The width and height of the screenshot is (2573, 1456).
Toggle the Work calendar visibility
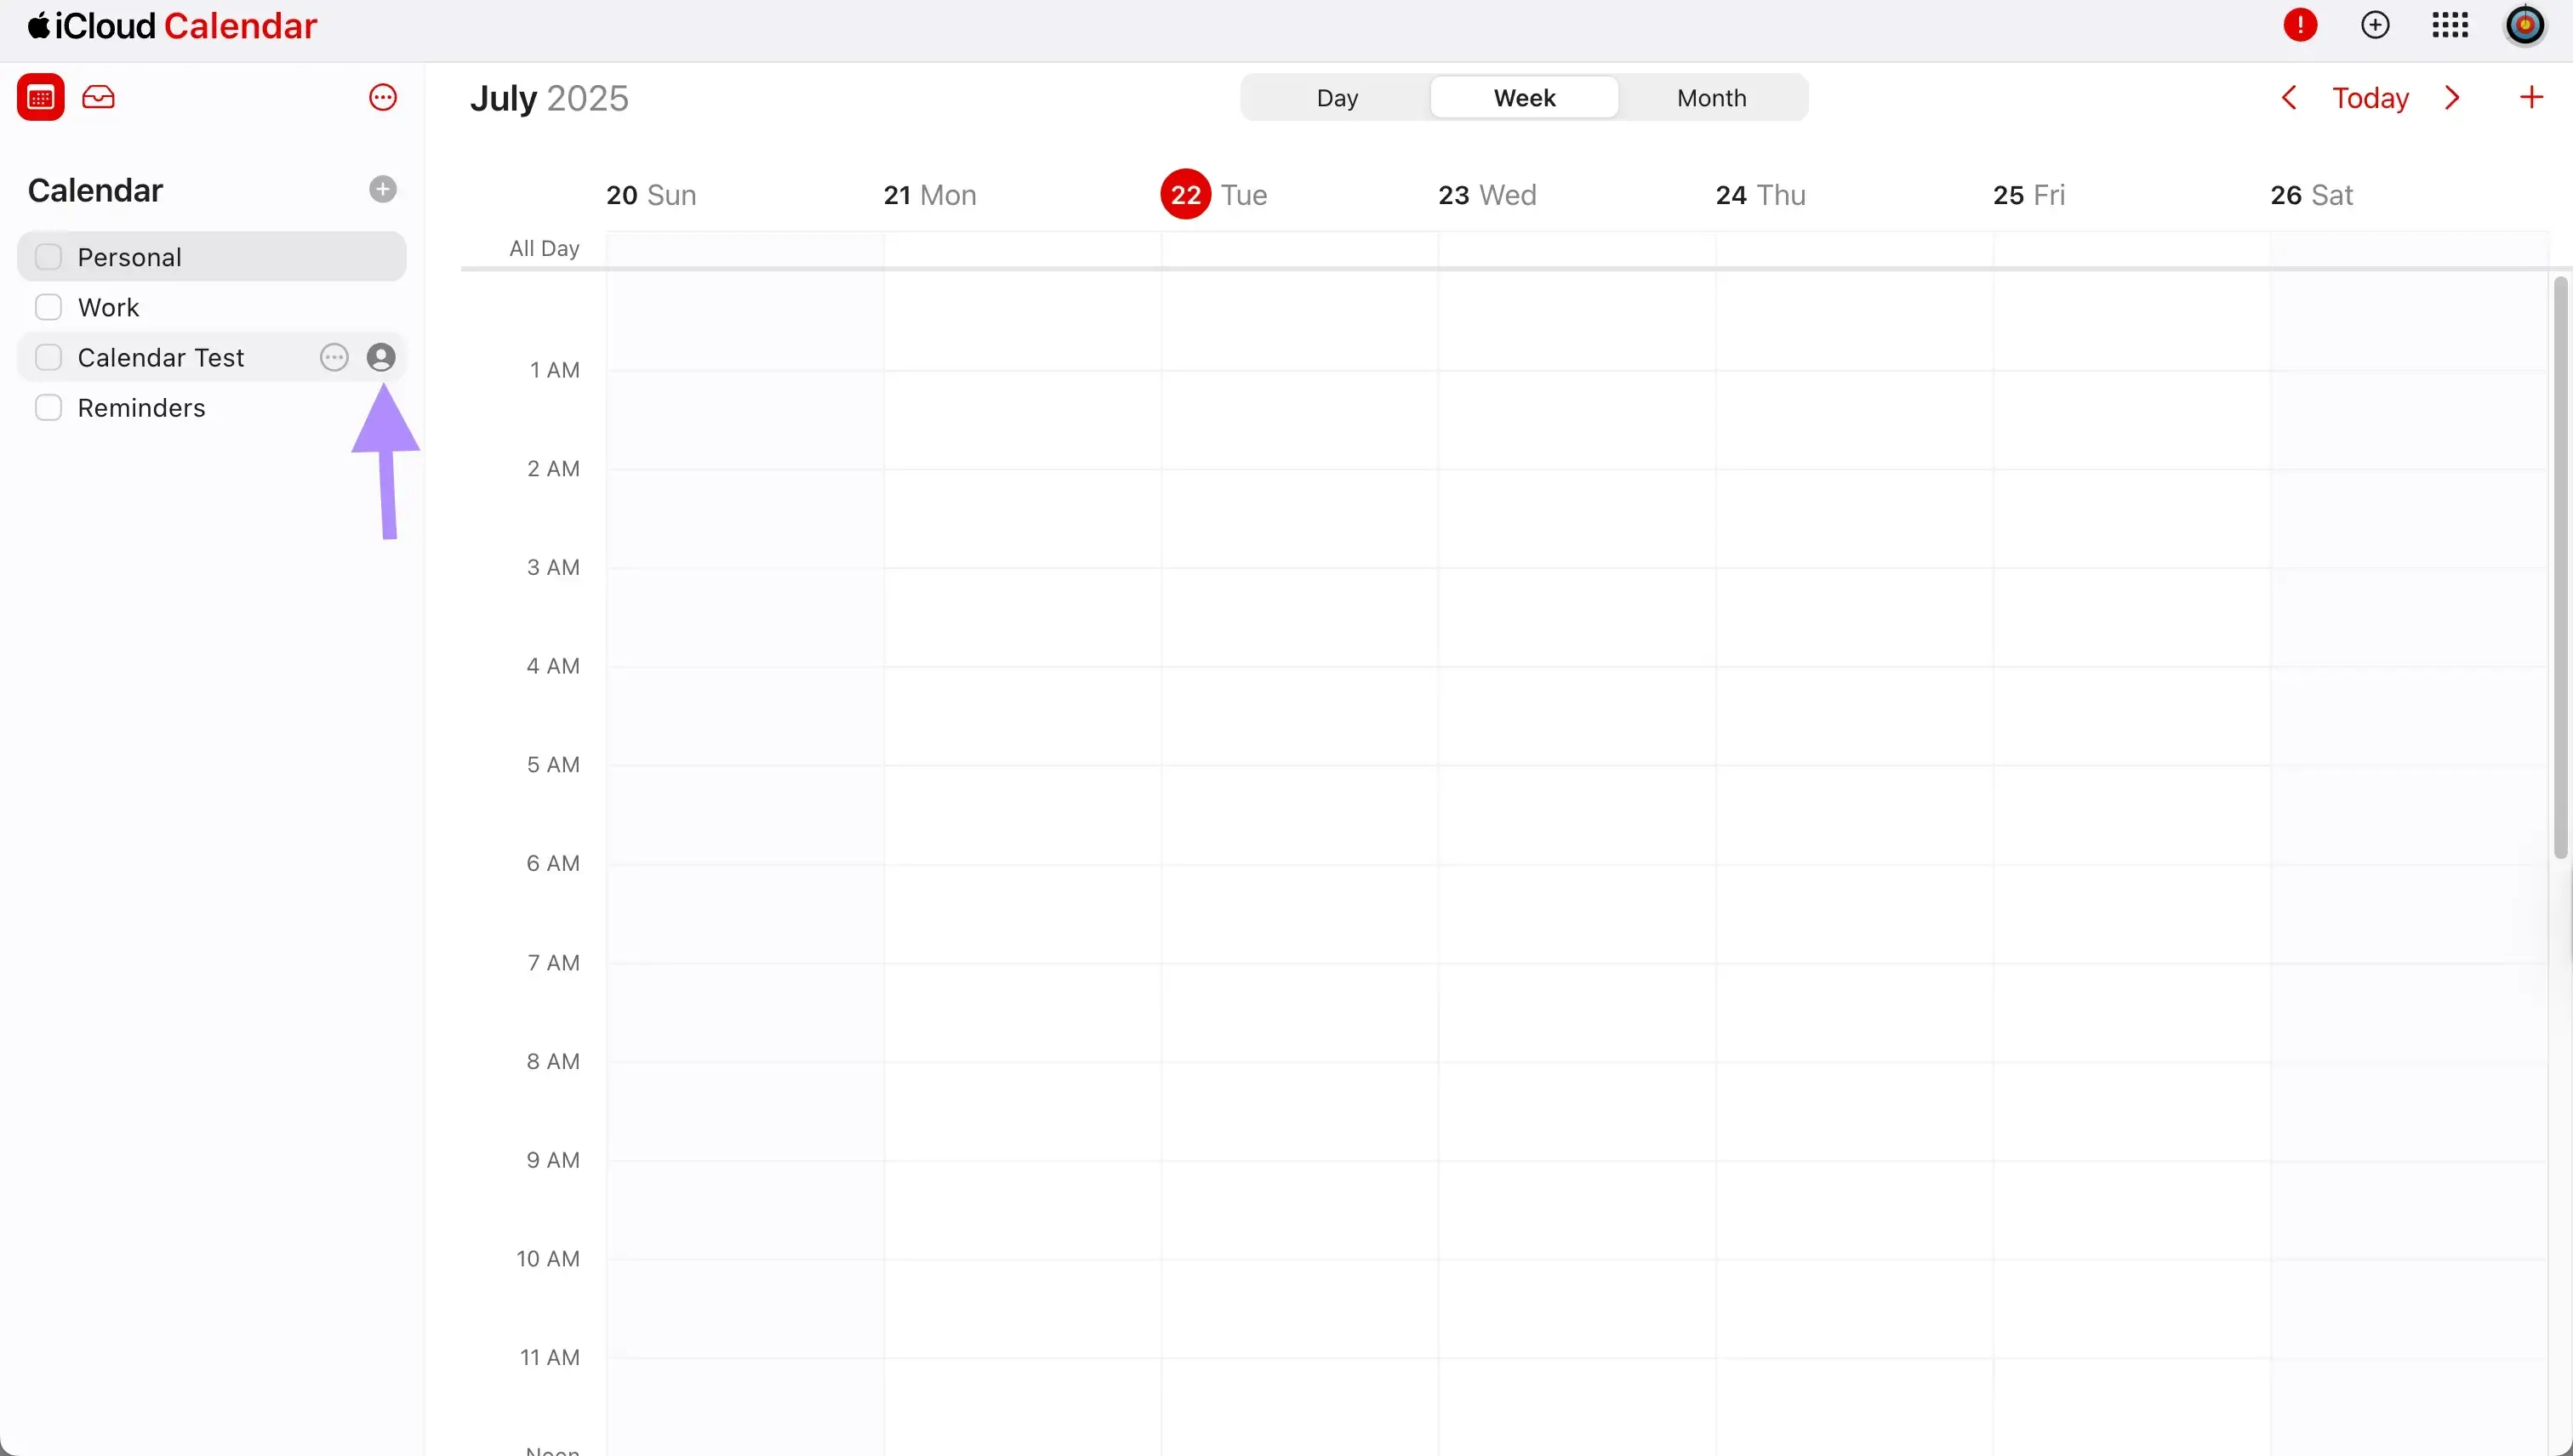tap(49, 306)
